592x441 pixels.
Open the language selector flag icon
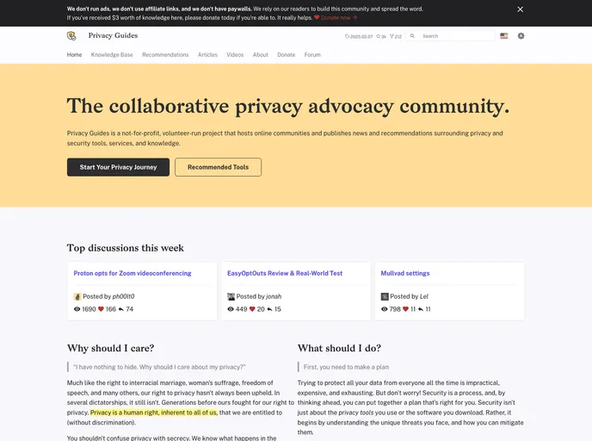[x=503, y=36]
